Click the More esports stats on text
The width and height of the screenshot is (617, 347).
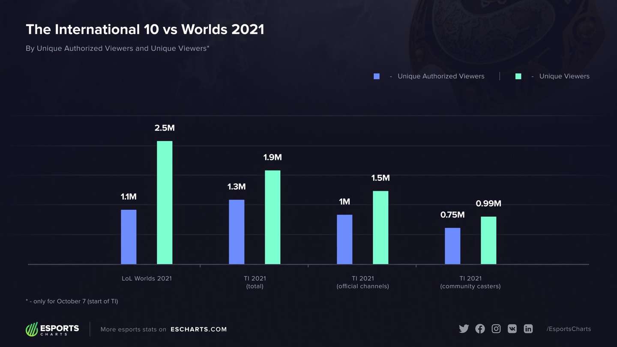click(x=133, y=329)
